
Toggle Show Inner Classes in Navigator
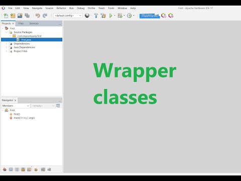coord(29,169)
